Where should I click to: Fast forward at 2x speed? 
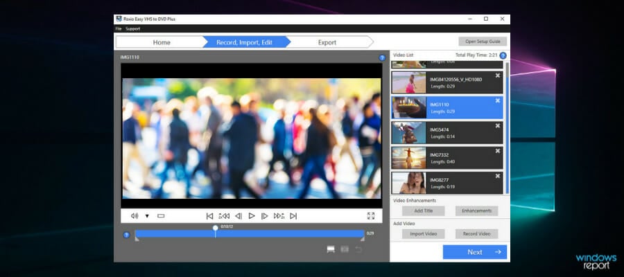tap(279, 216)
